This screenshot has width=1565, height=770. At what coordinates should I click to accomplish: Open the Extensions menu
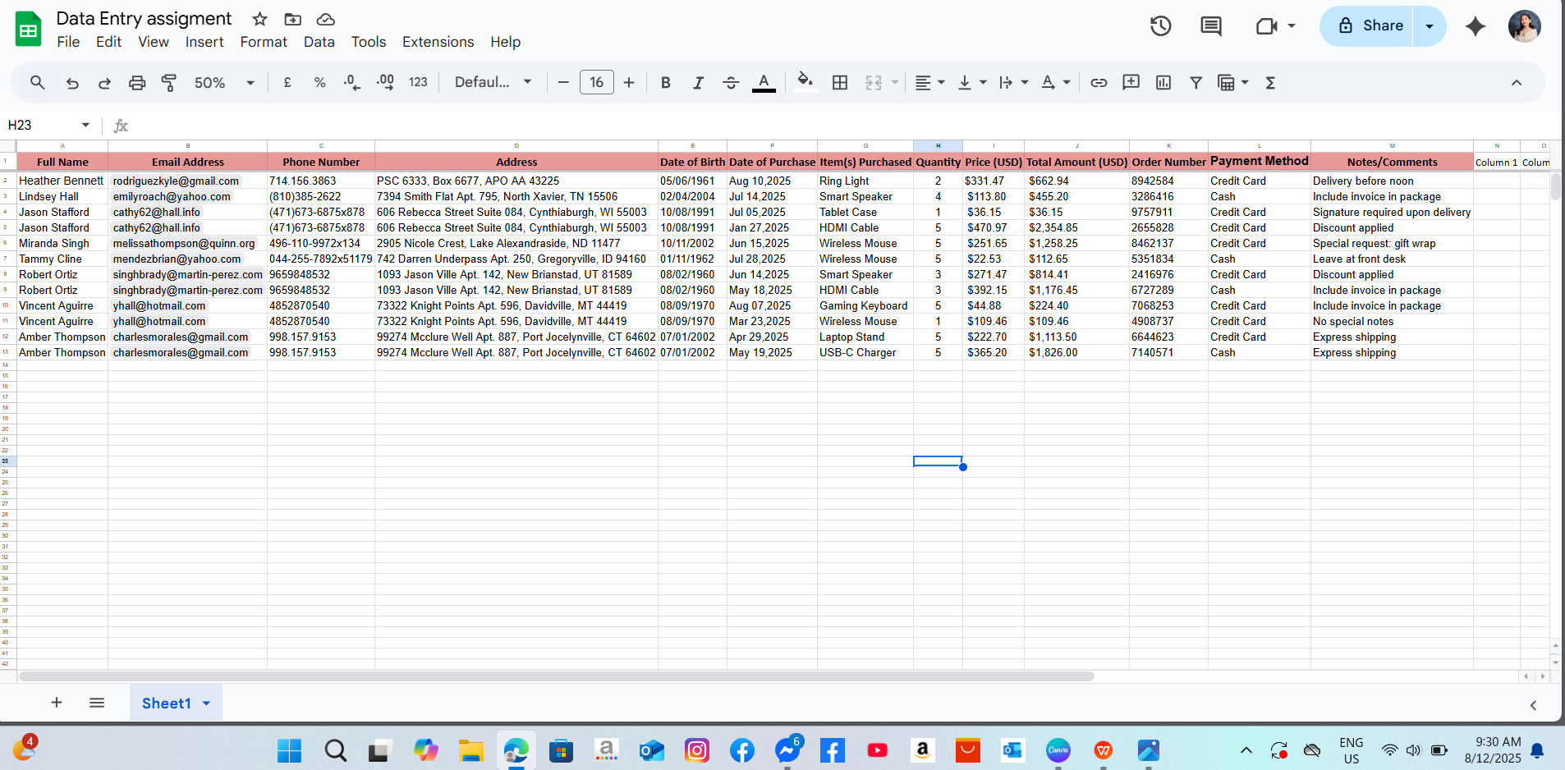click(x=438, y=42)
